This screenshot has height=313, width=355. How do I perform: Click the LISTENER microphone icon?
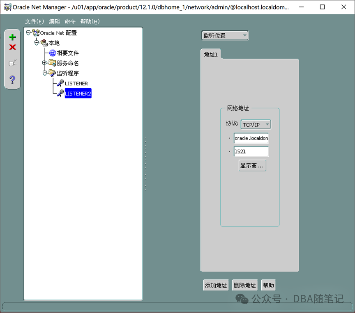coord(60,83)
